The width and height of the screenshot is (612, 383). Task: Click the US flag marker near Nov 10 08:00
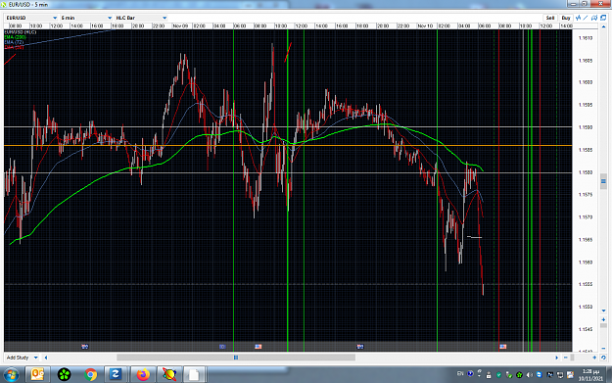point(503,347)
